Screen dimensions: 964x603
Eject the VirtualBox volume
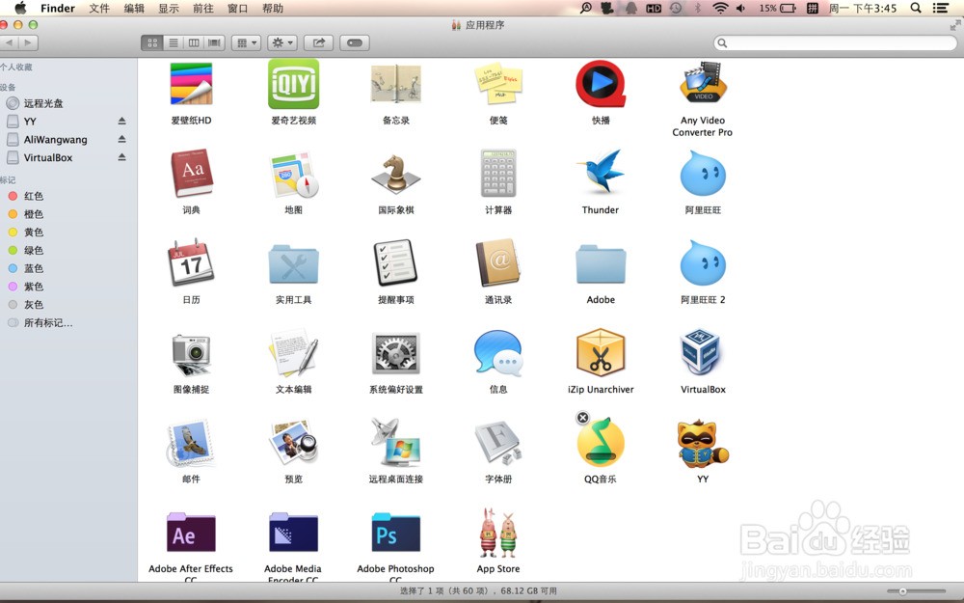tap(121, 157)
